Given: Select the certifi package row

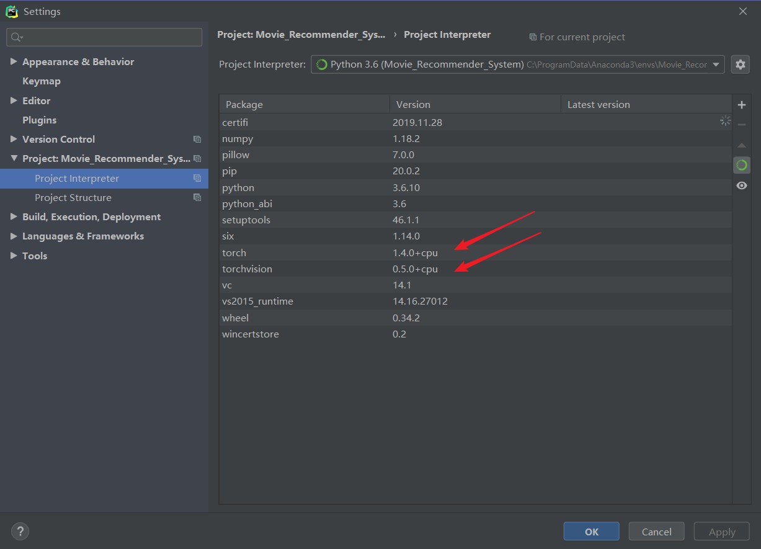Looking at the screenshot, I should (x=476, y=122).
